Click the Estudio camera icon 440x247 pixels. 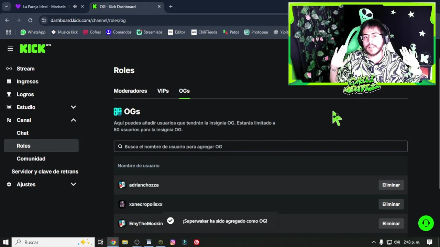coord(9,107)
